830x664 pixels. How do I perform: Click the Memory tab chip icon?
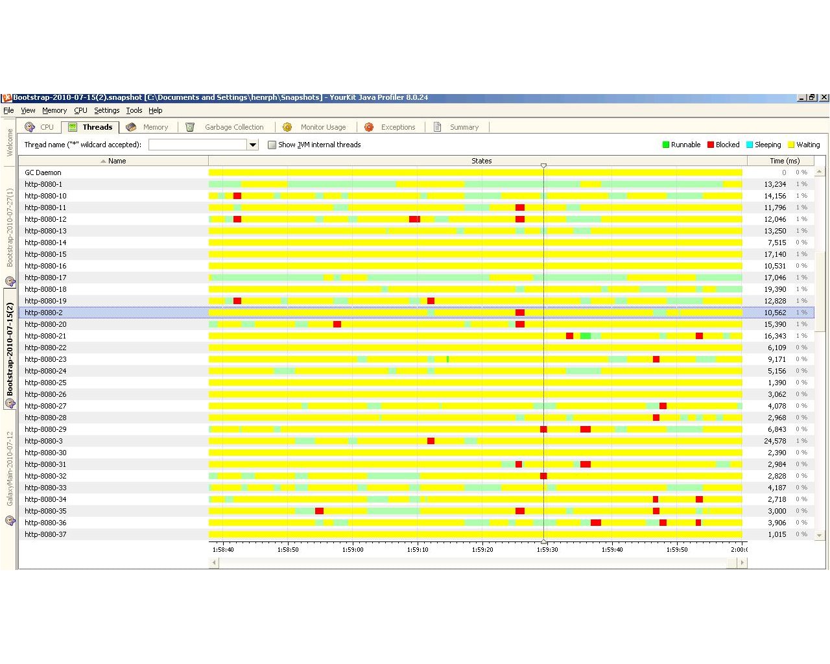[x=131, y=127]
